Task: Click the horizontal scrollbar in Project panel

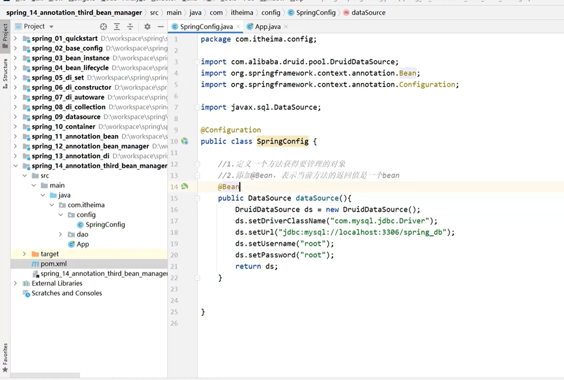Action: point(45,375)
